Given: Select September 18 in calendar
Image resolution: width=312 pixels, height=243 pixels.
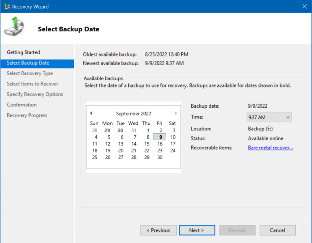Looking at the screenshot, I should coord(95,151).
